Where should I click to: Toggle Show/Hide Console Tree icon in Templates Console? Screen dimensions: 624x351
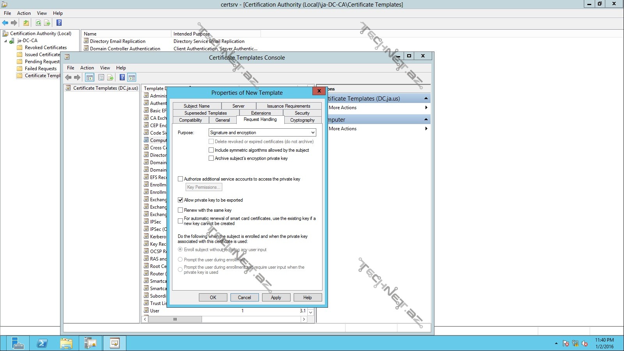(89, 78)
